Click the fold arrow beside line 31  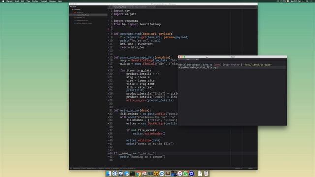tap(109, 110)
